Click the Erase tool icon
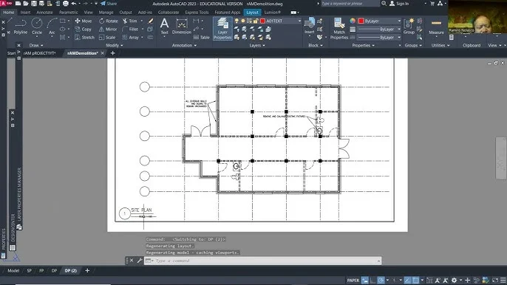This screenshot has width=507, height=285. [x=151, y=21]
